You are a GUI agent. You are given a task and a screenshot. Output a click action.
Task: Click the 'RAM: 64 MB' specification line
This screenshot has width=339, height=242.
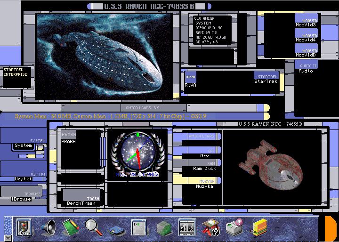pyautogui.click(x=206, y=32)
